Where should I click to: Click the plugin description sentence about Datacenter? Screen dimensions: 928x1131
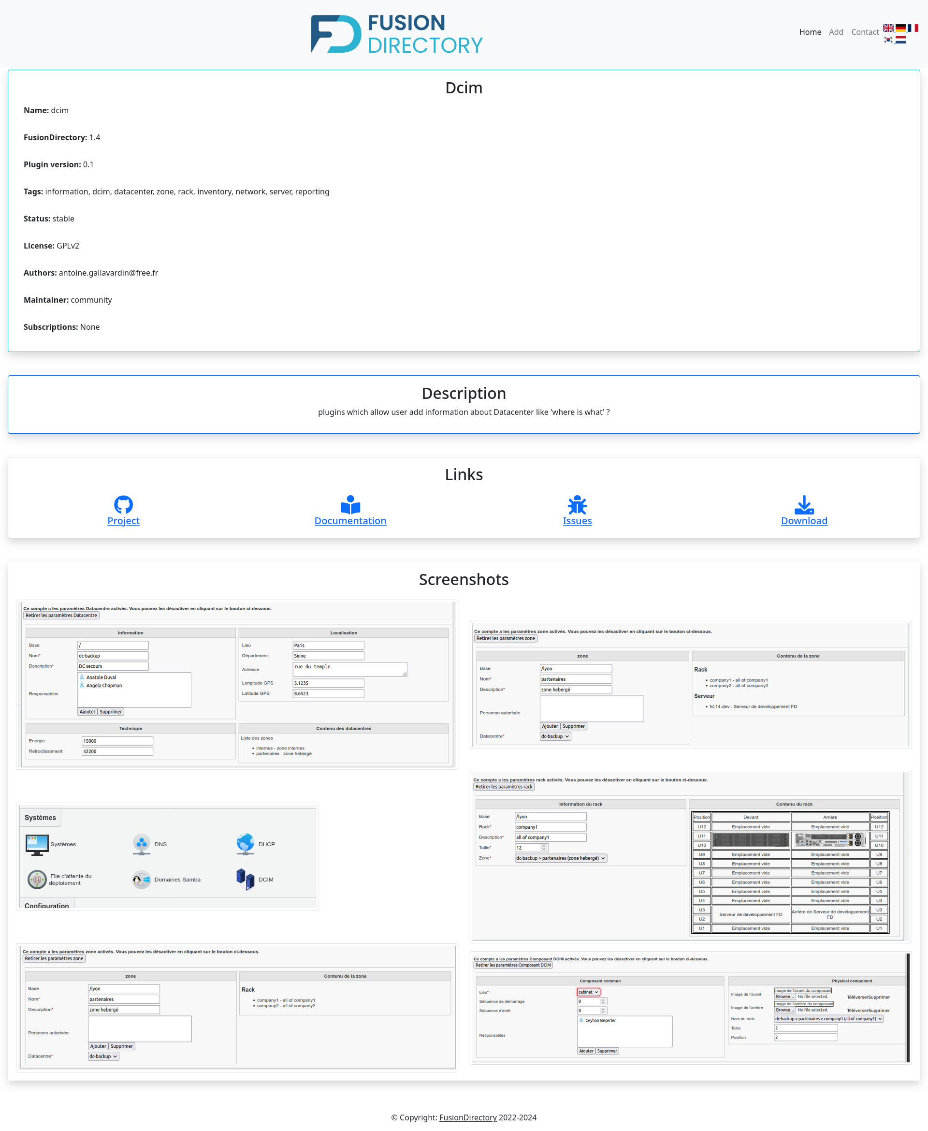click(x=464, y=412)
